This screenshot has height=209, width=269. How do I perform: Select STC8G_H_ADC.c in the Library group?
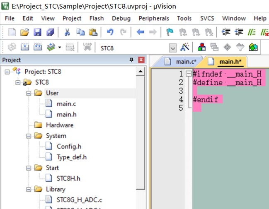(79, 200)
